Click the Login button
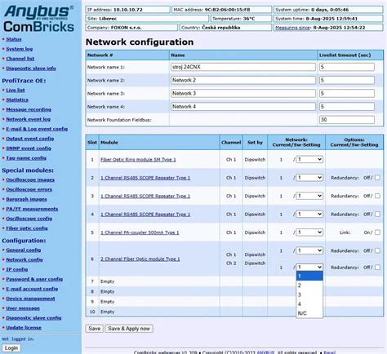This screenshot has width=387, height=354. 11,348
